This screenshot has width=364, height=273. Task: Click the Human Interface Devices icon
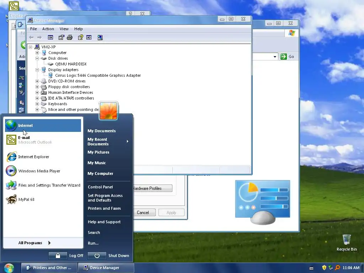[x=44, y=92]
